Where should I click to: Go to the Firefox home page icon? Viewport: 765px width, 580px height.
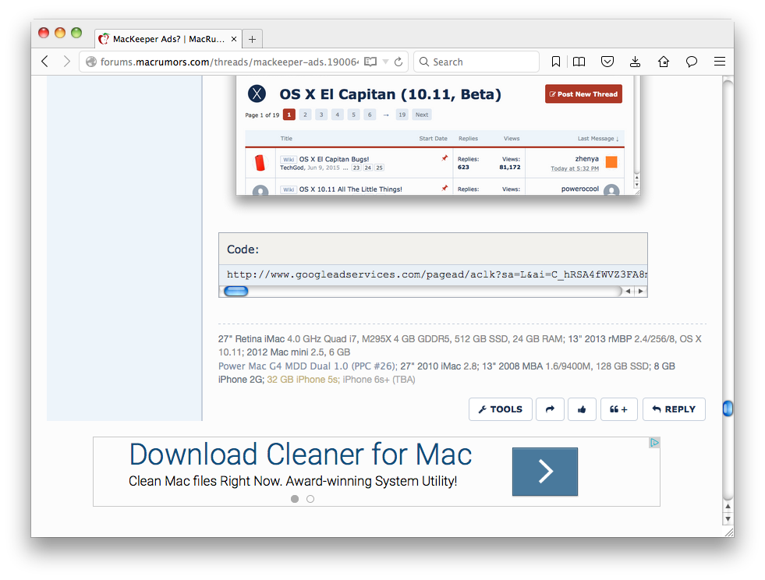[x=663, y=62]
